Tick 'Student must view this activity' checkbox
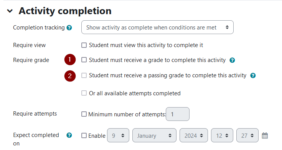This screenshot has height=150, width=282. [x=84, y=45]
